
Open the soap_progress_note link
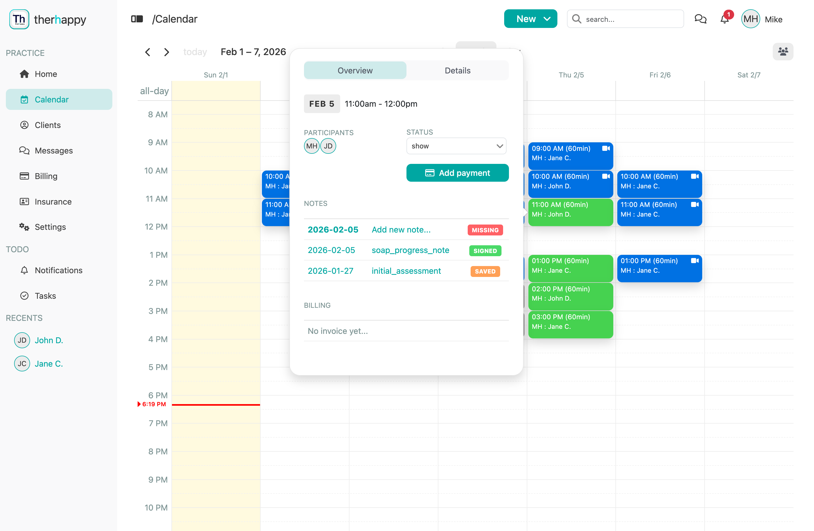coord(410,250)
